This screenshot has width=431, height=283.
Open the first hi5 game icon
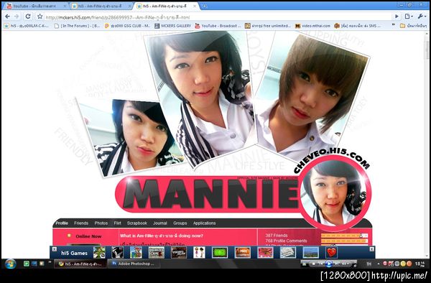[99, 253]
